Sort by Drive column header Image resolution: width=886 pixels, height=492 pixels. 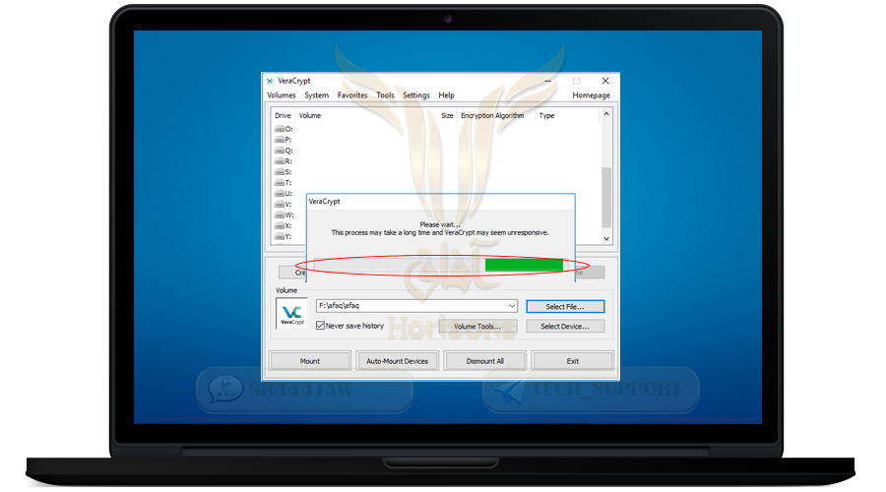coord(283,115)
